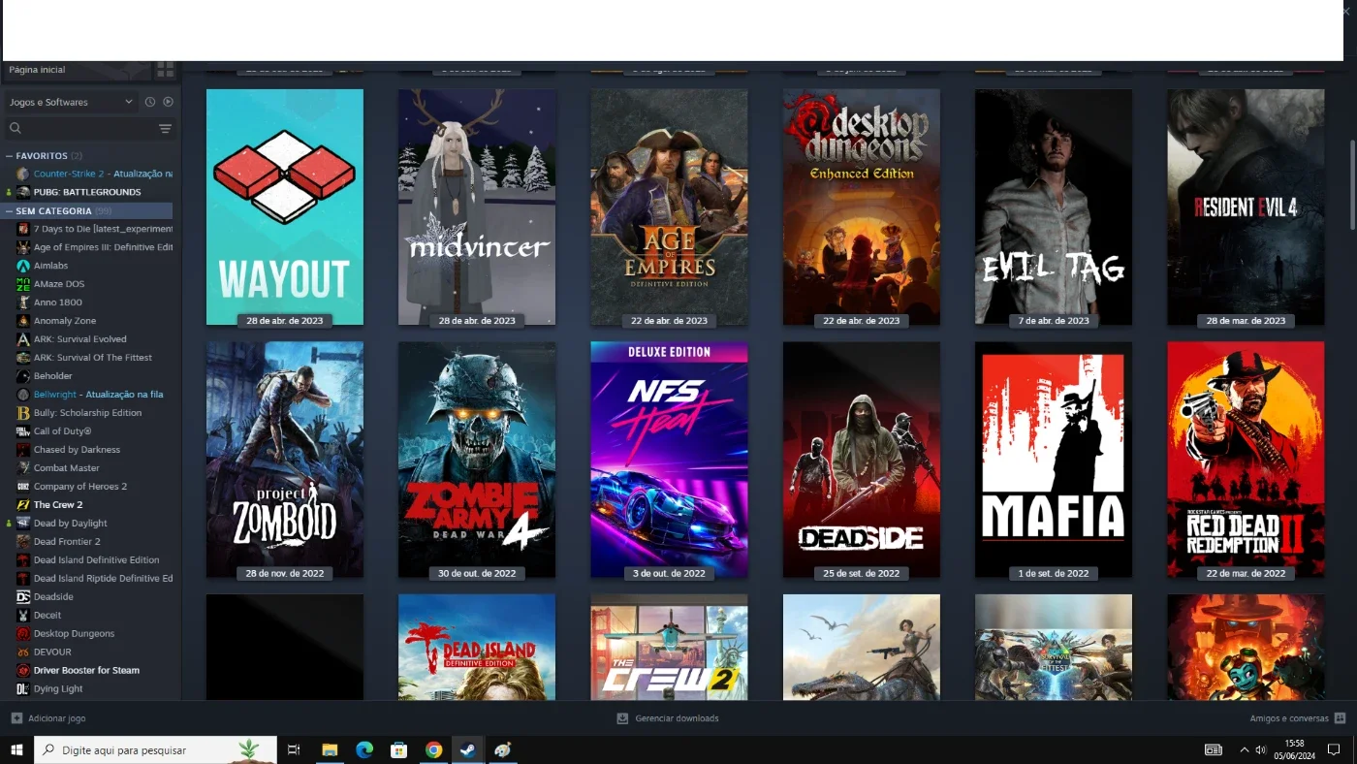This screenshot has height=764, width=1357.
Task: Open the Deadside game cover
Action: tap(862, 460)
